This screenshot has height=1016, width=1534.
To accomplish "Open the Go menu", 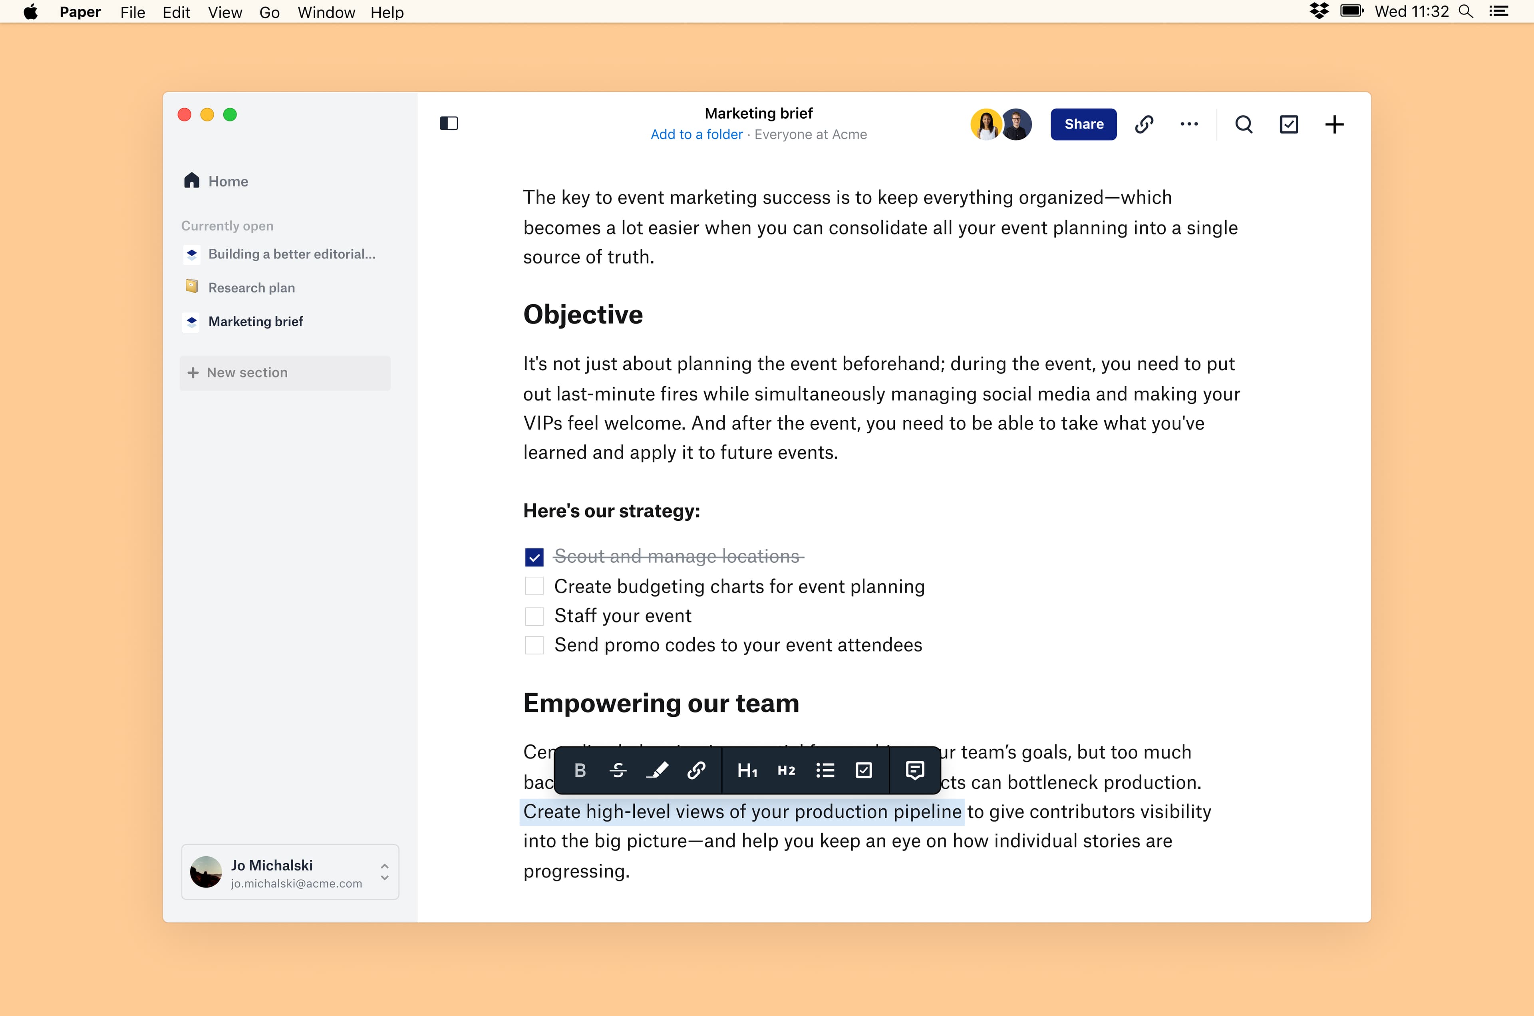I will 269,12.
